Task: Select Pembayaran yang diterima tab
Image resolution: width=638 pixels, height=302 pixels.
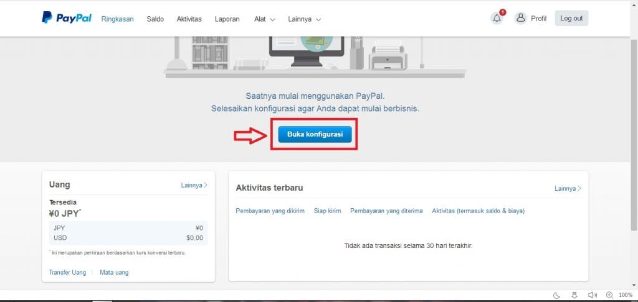Action: (x=386, y=211)
